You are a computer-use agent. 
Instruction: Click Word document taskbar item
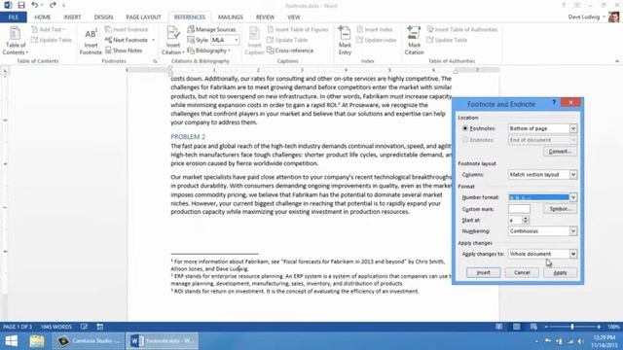(163, 341)
